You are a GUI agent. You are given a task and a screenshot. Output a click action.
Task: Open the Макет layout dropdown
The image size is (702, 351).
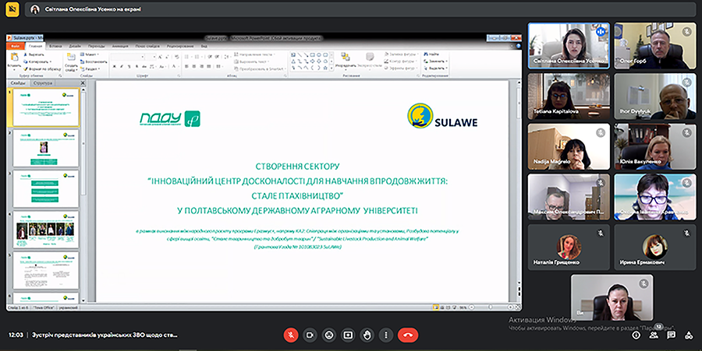coord(90,54)
